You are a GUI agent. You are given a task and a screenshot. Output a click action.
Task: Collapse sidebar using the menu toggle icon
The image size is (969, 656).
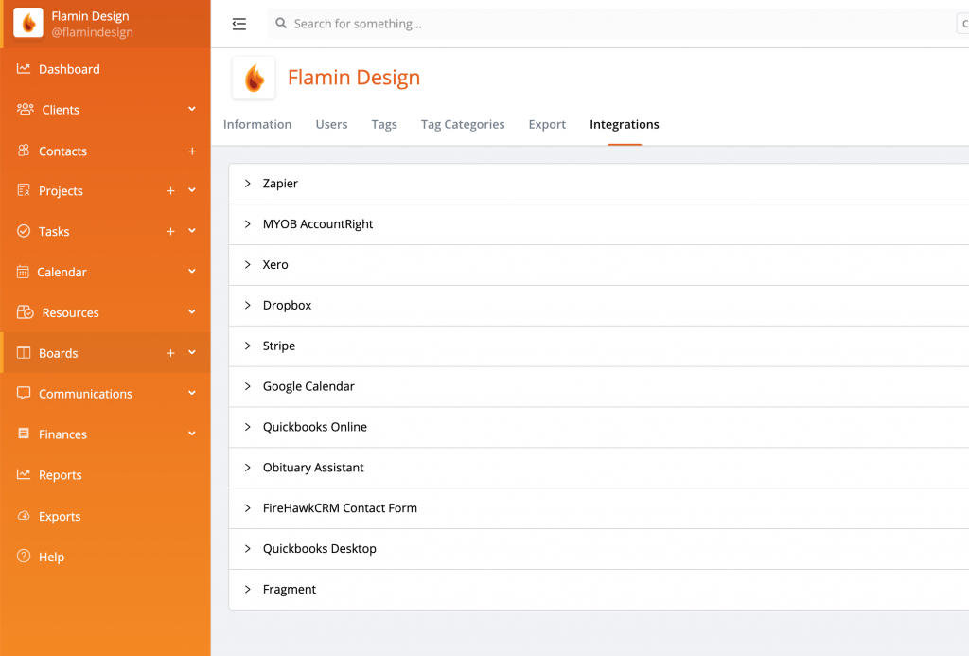pyautogui.click(x=239, y=24)
